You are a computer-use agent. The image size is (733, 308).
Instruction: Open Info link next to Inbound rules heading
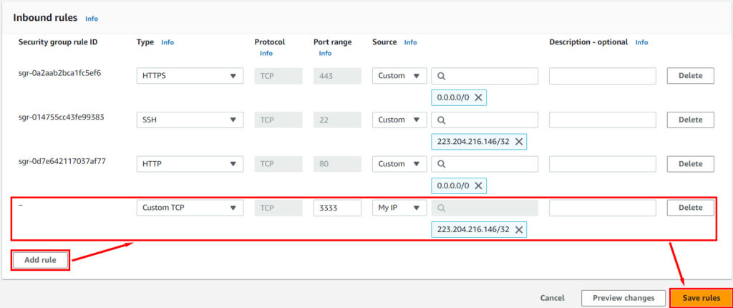pos(92,19)
